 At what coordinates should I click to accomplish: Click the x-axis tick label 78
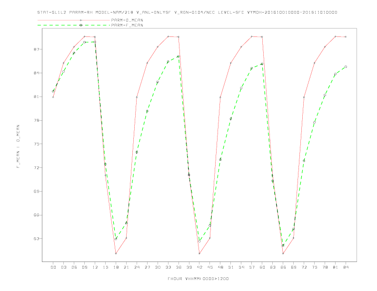[325, 267]
